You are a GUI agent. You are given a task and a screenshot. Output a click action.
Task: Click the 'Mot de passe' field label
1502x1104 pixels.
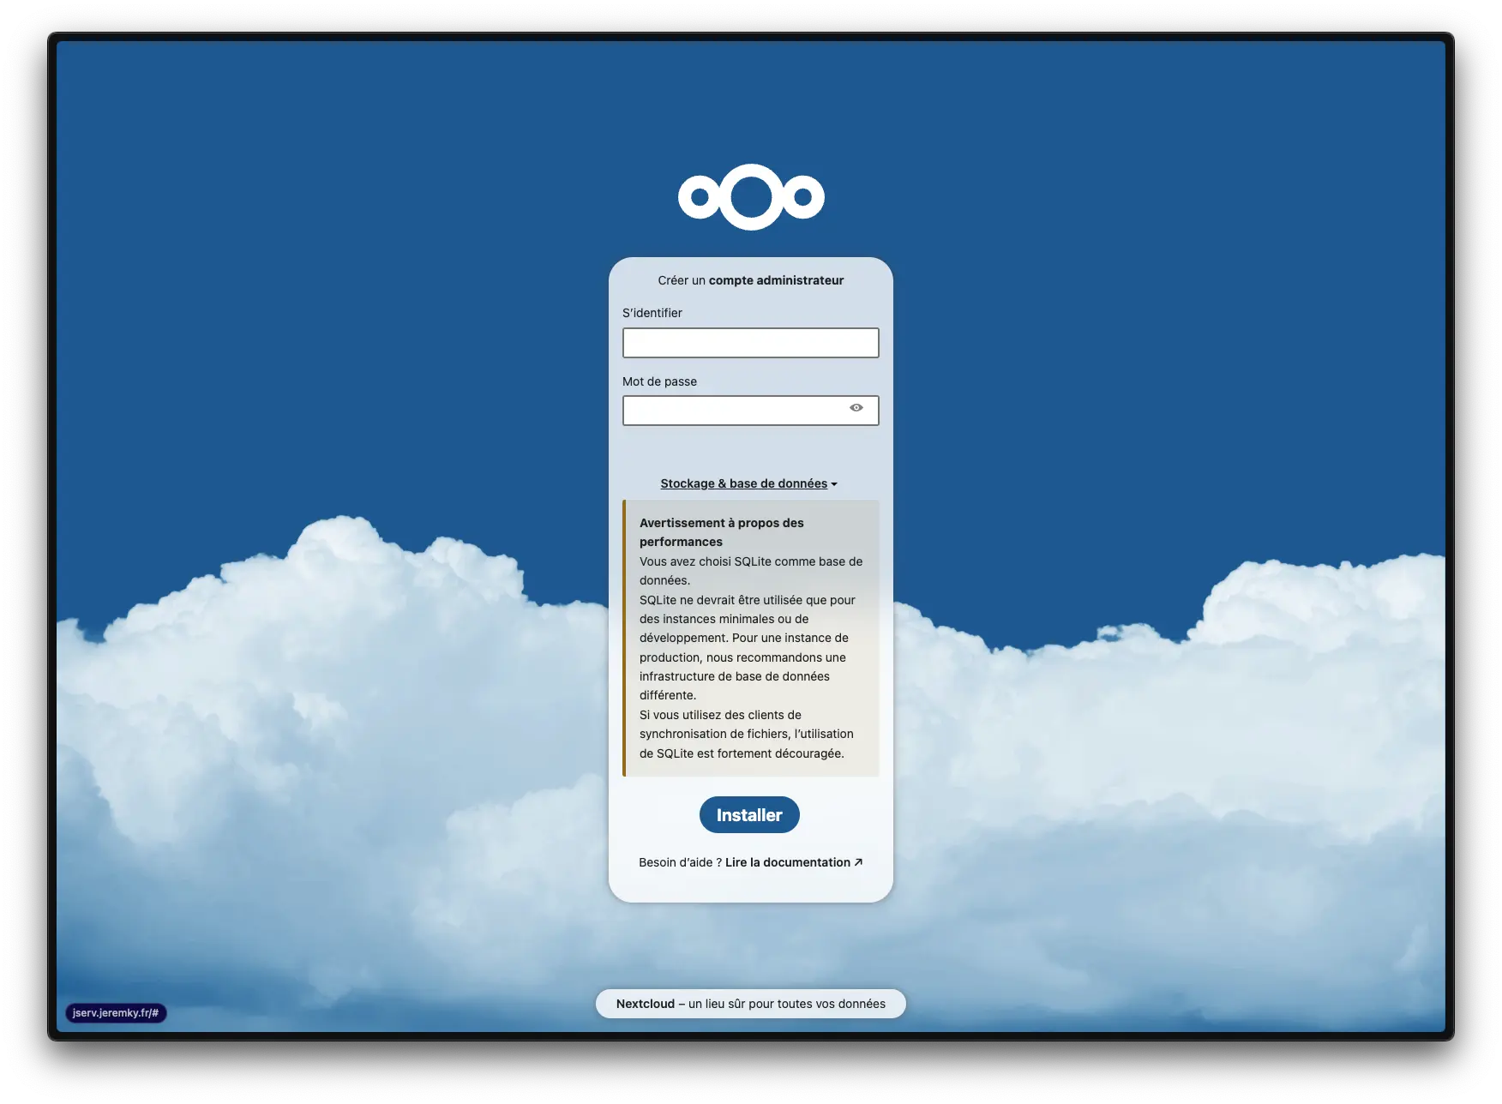[x=659, y=381]
